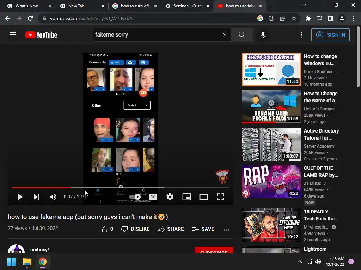Open Chrome profile icon
Screen dimensions: 361x270
(x=342, y=18)
